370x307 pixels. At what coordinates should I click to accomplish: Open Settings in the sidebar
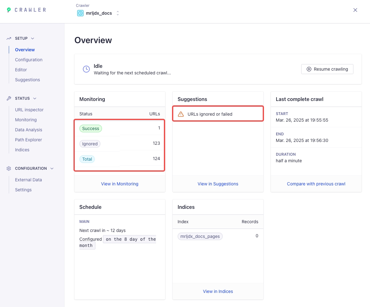click(23, 190)
